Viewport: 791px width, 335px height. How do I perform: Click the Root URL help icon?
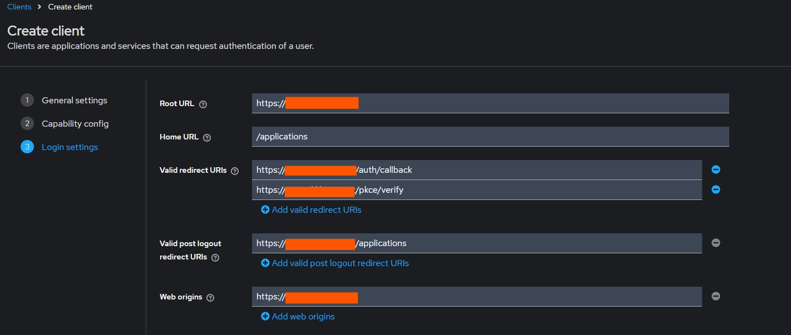point(203,104)
